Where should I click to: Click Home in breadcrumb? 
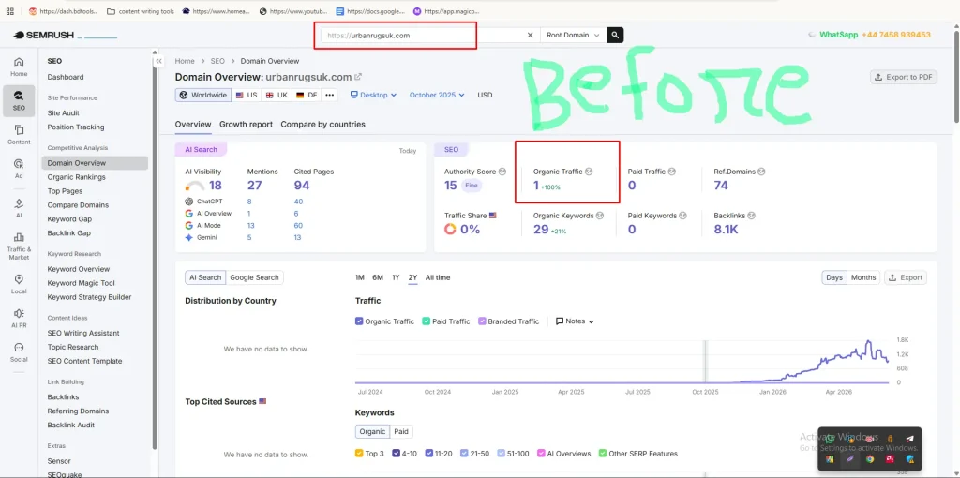pos(185,61)
